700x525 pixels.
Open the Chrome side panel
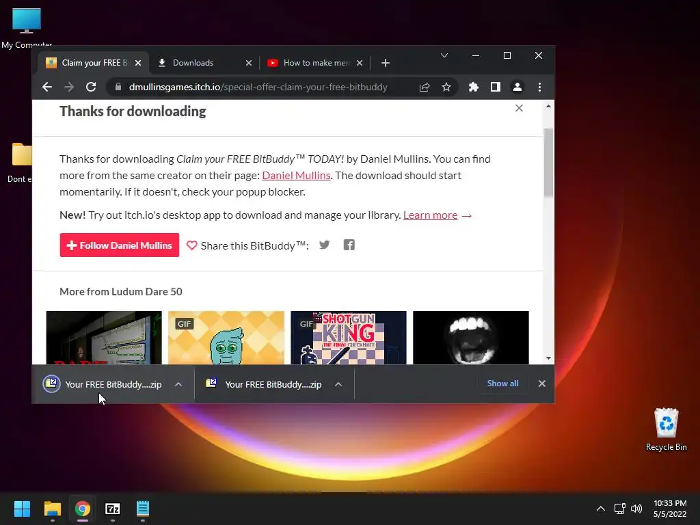click(496, 87)
